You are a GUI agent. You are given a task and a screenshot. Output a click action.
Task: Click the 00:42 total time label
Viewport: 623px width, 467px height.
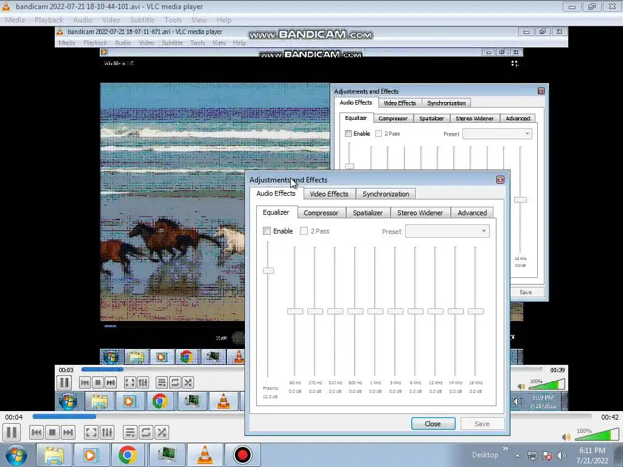click(x=610, y=417)
